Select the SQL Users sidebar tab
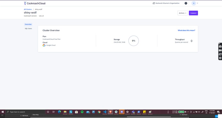Screen dimensions: 222x118 [x=28, y=28]
